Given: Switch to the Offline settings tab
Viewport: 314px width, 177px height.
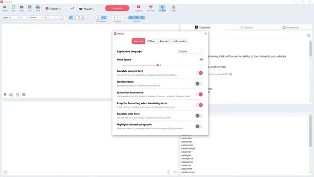Looking at the screenshot, I should pyautogui.click(x=151, y=41).
